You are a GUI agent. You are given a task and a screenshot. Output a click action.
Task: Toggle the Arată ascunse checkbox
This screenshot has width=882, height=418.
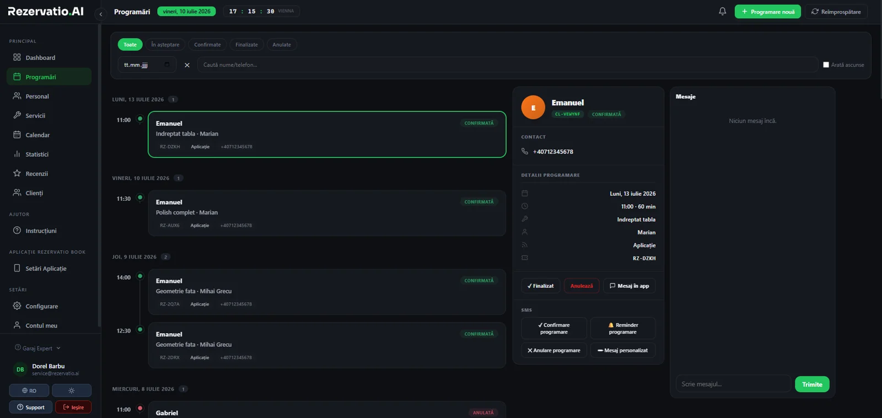click(826, 65)
